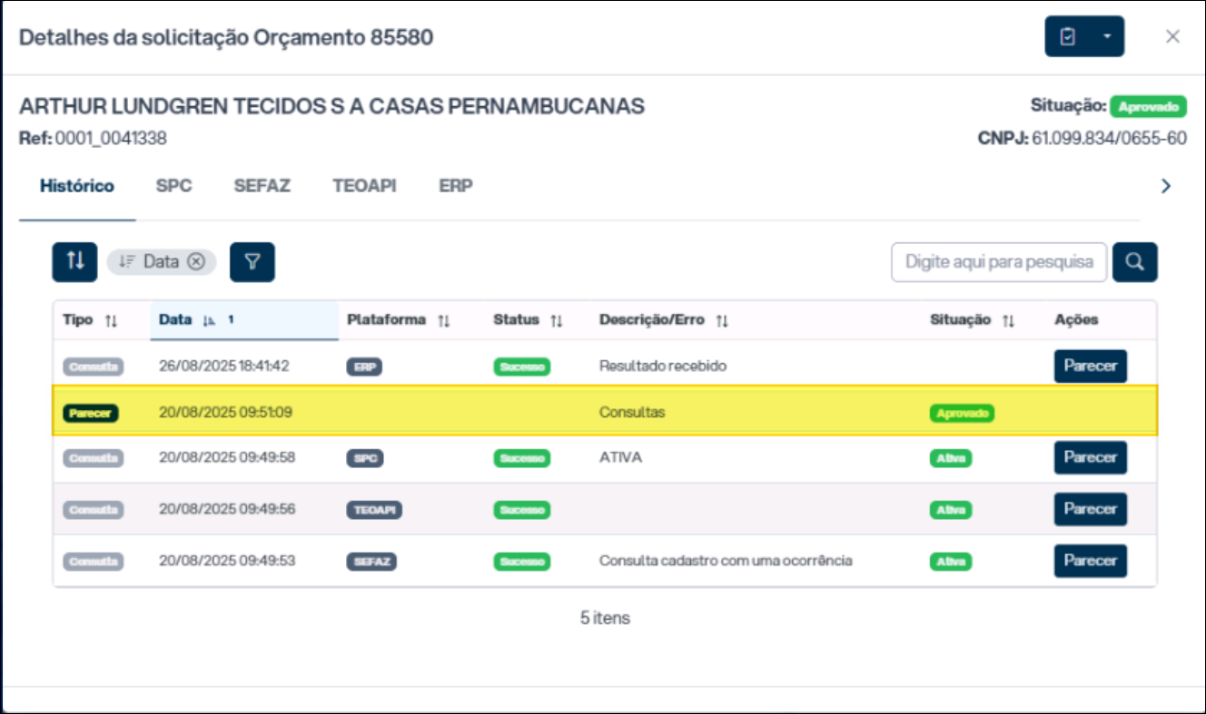Sort by Data column header
This screenshot has width=1206, height=714.
click(x=244, y=320)
